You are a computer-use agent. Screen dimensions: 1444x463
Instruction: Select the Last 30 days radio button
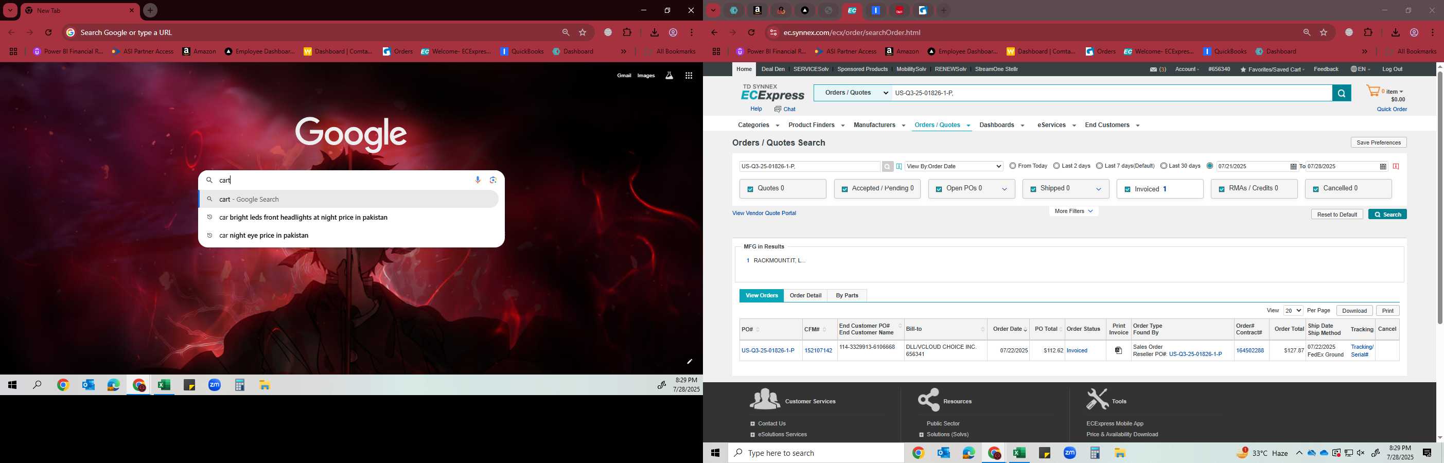(1164, 166)
